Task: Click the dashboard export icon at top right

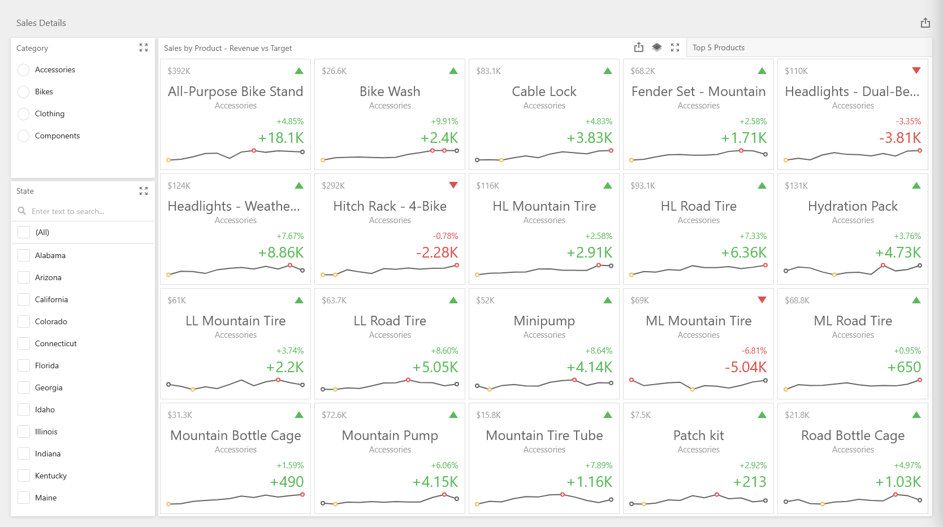Action: click(925, 23)
